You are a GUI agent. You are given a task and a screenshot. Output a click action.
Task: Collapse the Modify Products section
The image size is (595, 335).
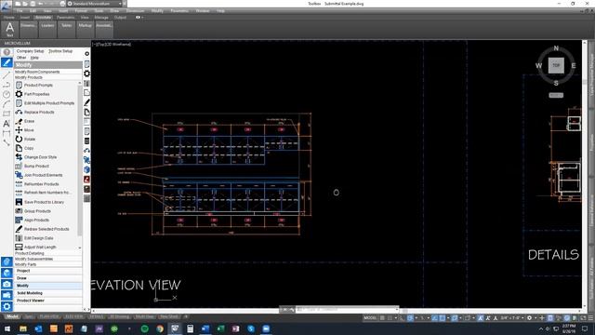point(47,77)
